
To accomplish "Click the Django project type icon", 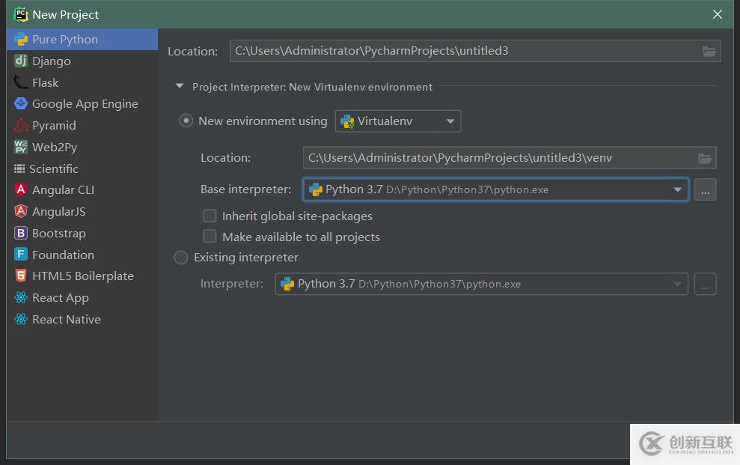I will pos(20,61).
